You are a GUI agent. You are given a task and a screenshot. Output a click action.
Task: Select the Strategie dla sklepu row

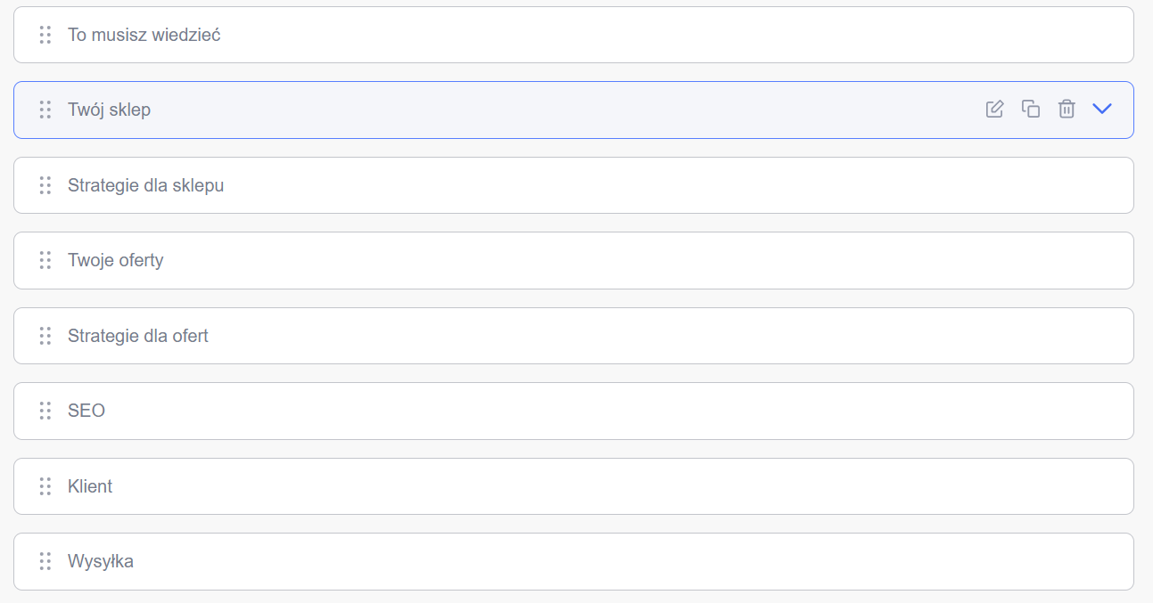coord(145,185)
